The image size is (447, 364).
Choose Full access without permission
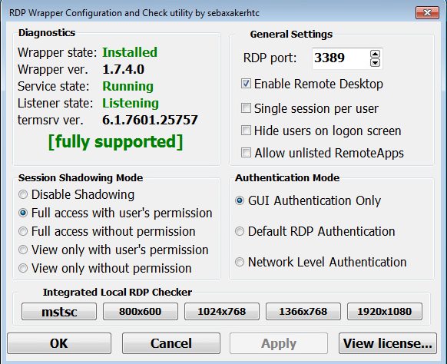point(23,231)
